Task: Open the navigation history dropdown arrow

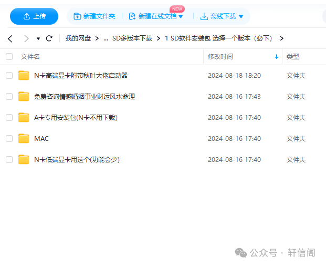Action: (38, 39)
